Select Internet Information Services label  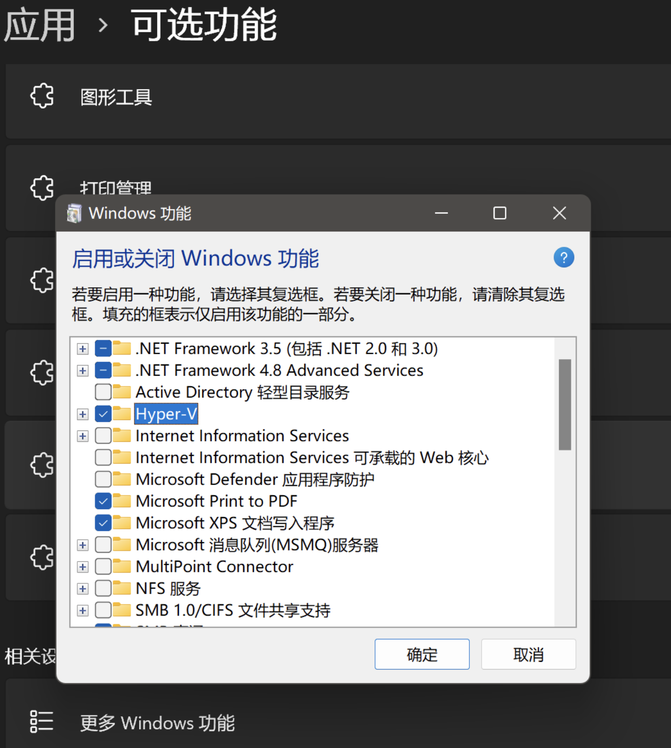(242, 435)
